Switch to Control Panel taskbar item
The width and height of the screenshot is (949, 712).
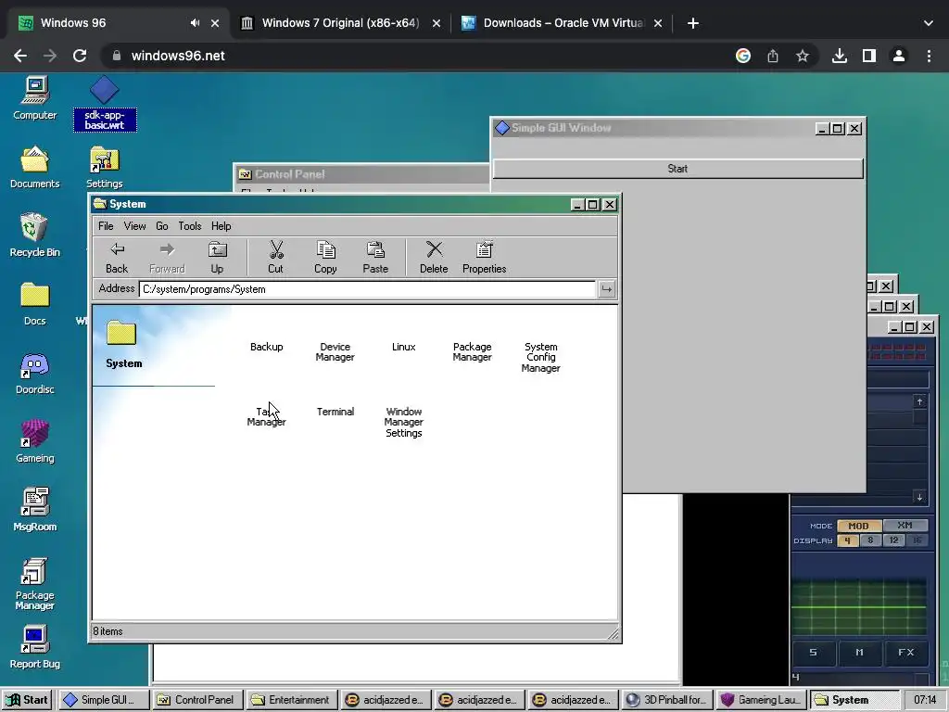197,700
